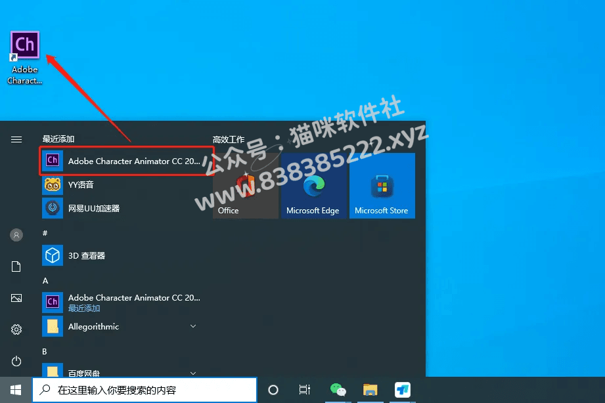Click the 最近添加 section heading
The height and width of the screenshot is (403, 605).
pos(58,139)
